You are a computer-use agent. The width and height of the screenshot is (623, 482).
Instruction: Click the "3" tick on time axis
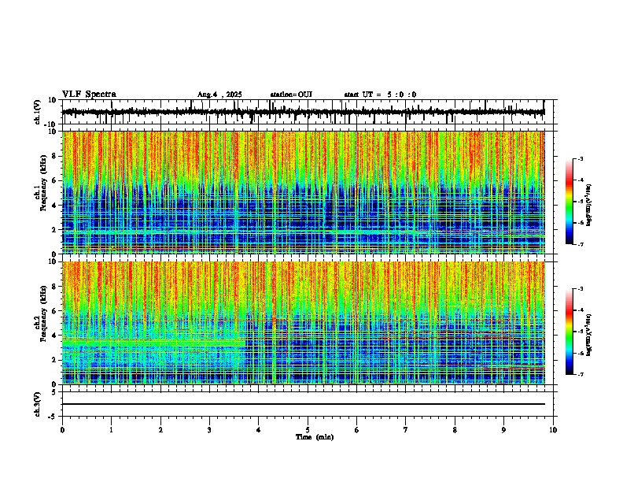209,430
